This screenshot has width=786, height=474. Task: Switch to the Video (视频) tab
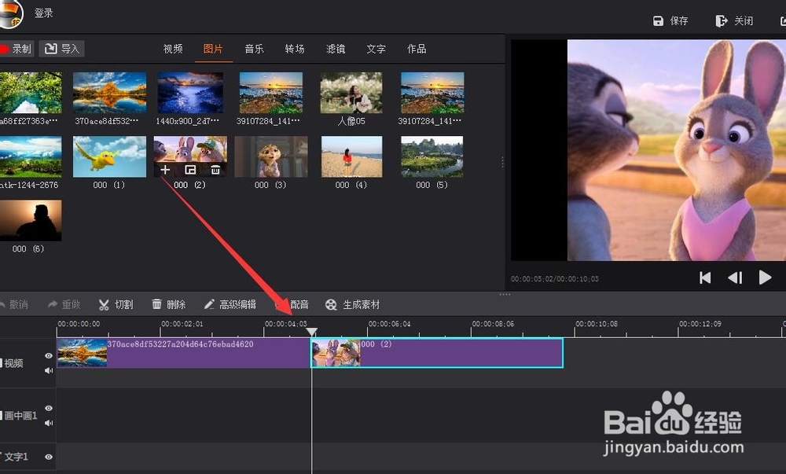(173, 49)
